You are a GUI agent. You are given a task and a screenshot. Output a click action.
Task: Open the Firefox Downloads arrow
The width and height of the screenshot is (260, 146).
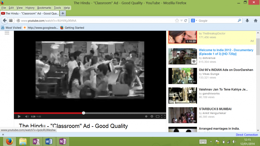[x=247, y=21]
